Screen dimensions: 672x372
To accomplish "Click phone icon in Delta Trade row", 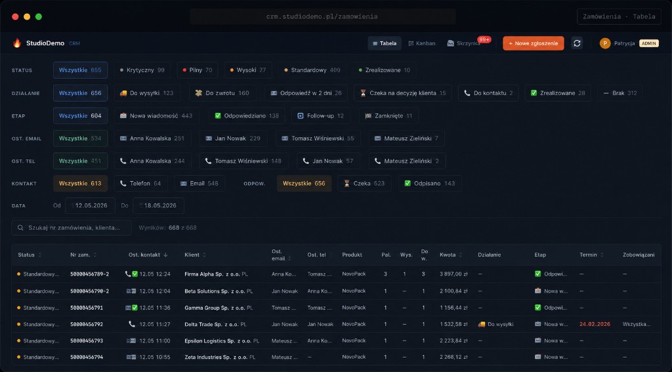I will coord(131,324).
